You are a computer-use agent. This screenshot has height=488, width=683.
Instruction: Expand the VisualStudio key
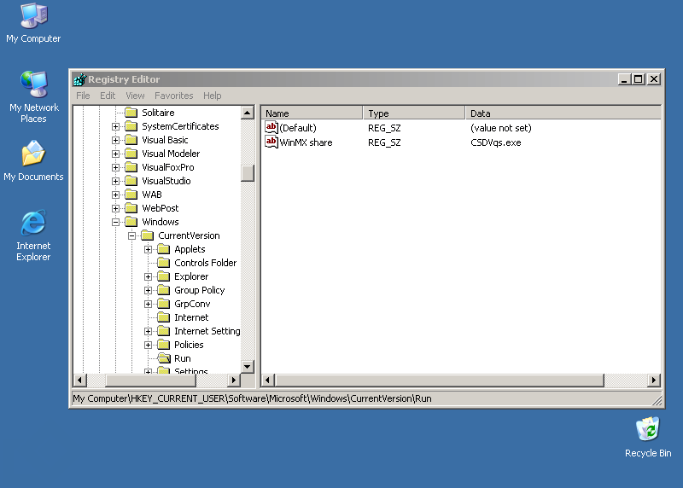pos(115,181)
